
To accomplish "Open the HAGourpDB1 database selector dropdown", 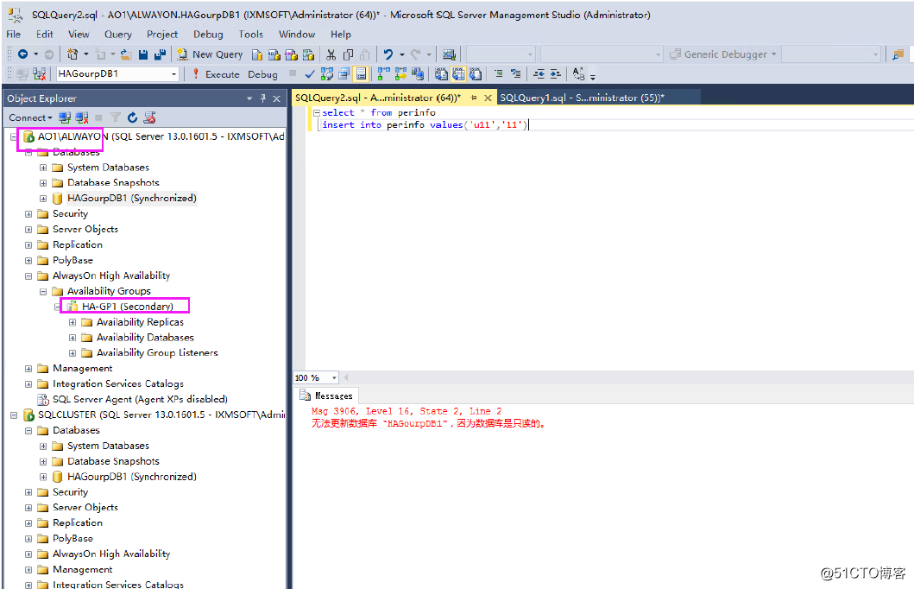I will pyautogui.click(x=173, y=74).
